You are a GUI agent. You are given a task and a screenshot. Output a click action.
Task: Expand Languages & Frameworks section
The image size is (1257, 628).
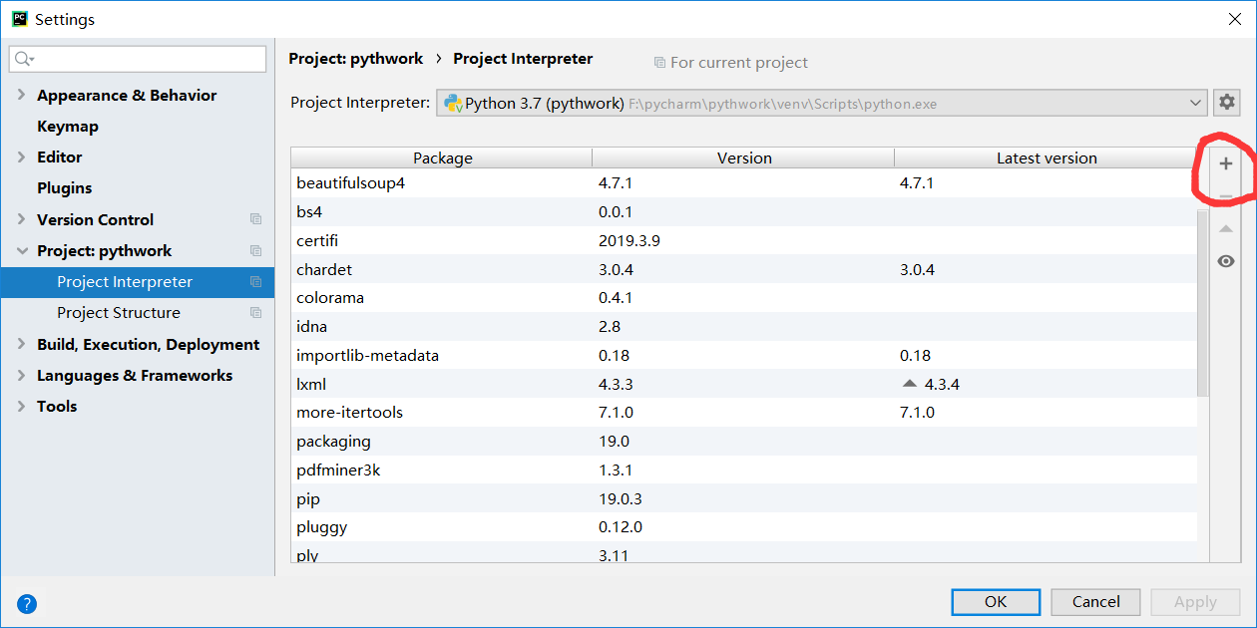coord(22,376)
